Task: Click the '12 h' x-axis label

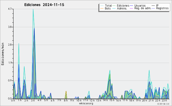Action: pyautogui.click(x=92, y=100)
